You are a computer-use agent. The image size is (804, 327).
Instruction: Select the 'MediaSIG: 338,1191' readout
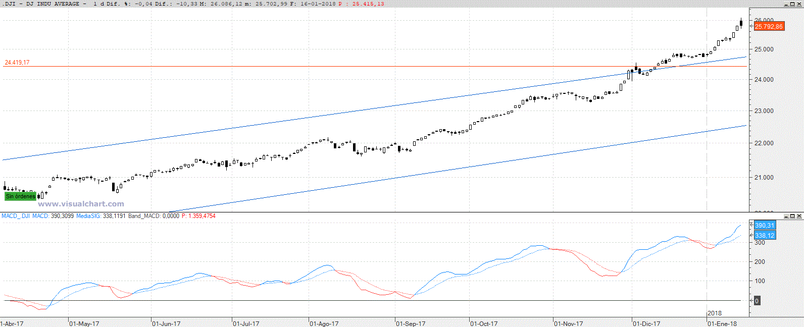coord(101,216)
